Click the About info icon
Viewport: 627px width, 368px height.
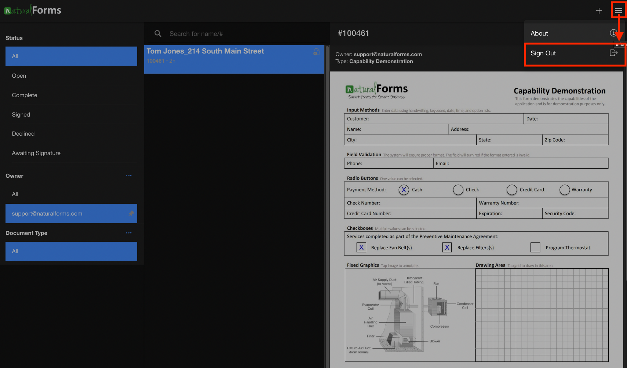tap(613, 33)
